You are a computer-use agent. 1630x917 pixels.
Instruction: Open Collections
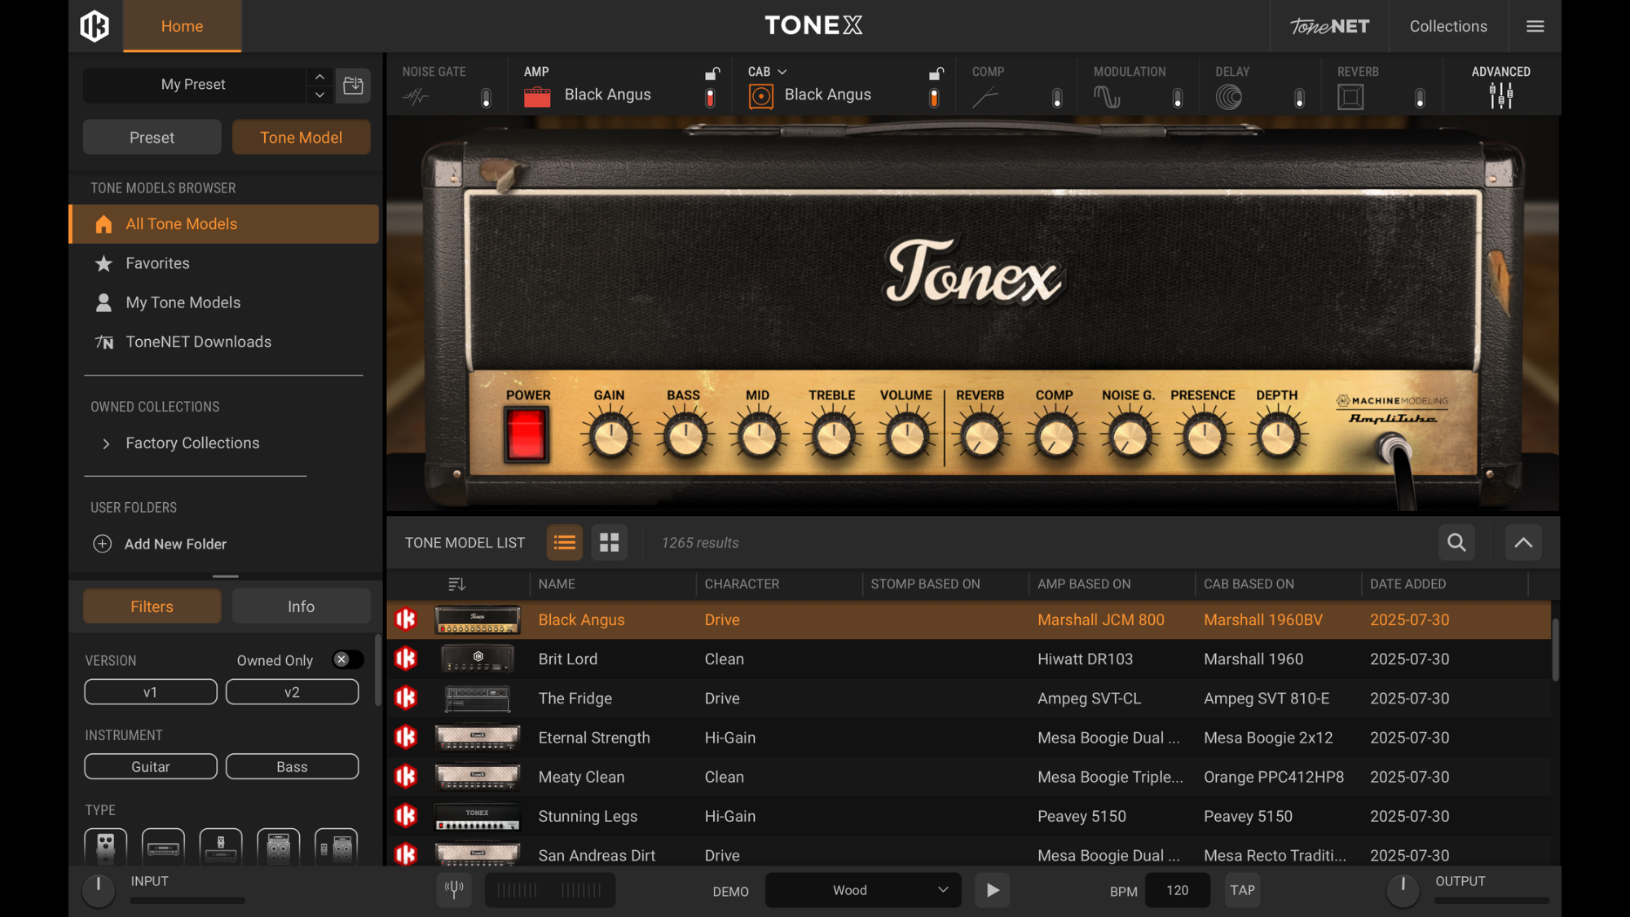click(1448, 26)
